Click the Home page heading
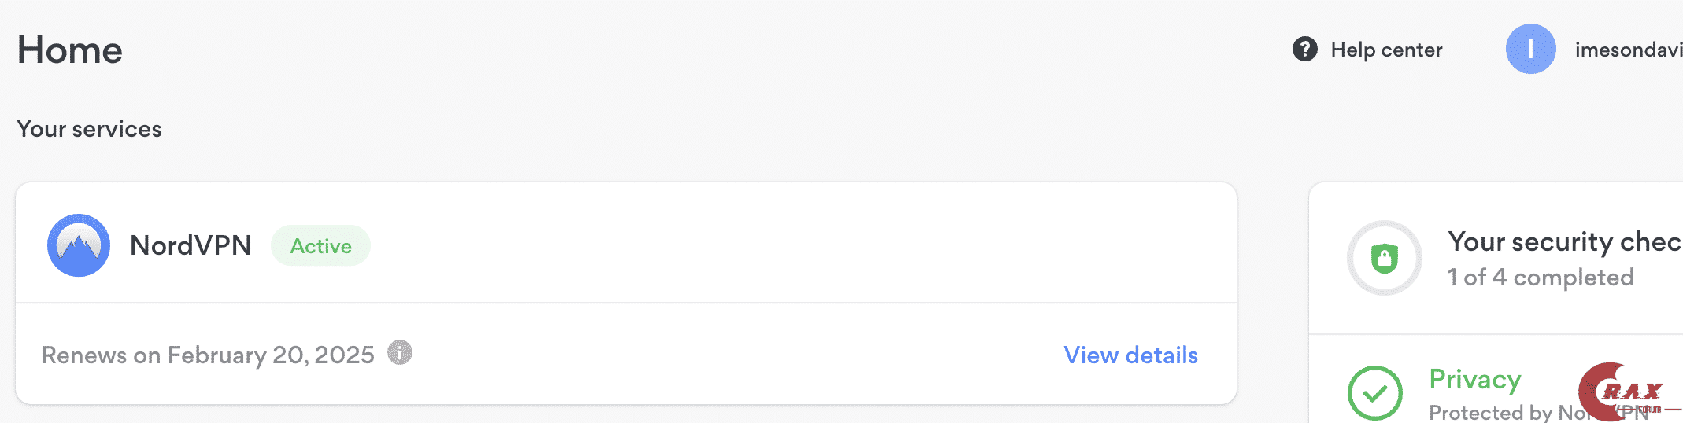This screenshot has height=423, width=1683. (70, 50)
